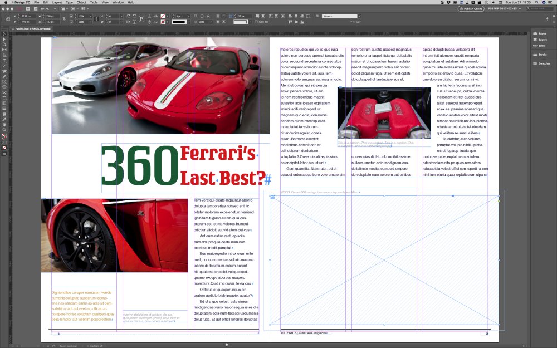557x348 pixels.
Task: Select the Pen tool
Action: click(x=4, y=71)
